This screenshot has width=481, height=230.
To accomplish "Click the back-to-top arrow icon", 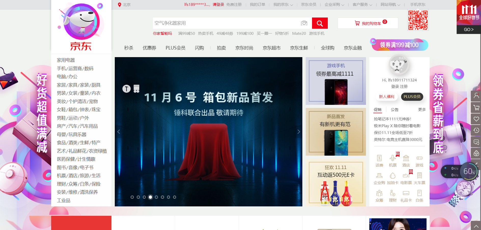I will (x=476, y=226).
